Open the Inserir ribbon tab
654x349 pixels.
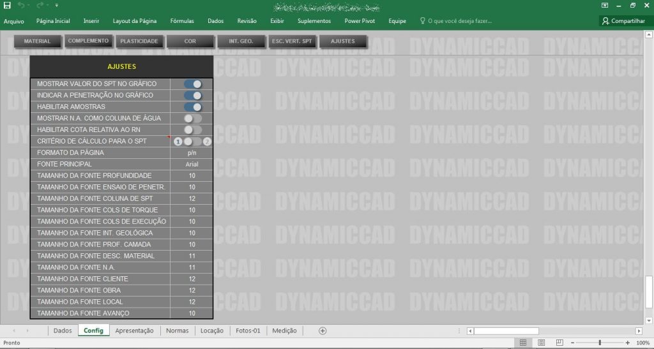click(91, 21)
